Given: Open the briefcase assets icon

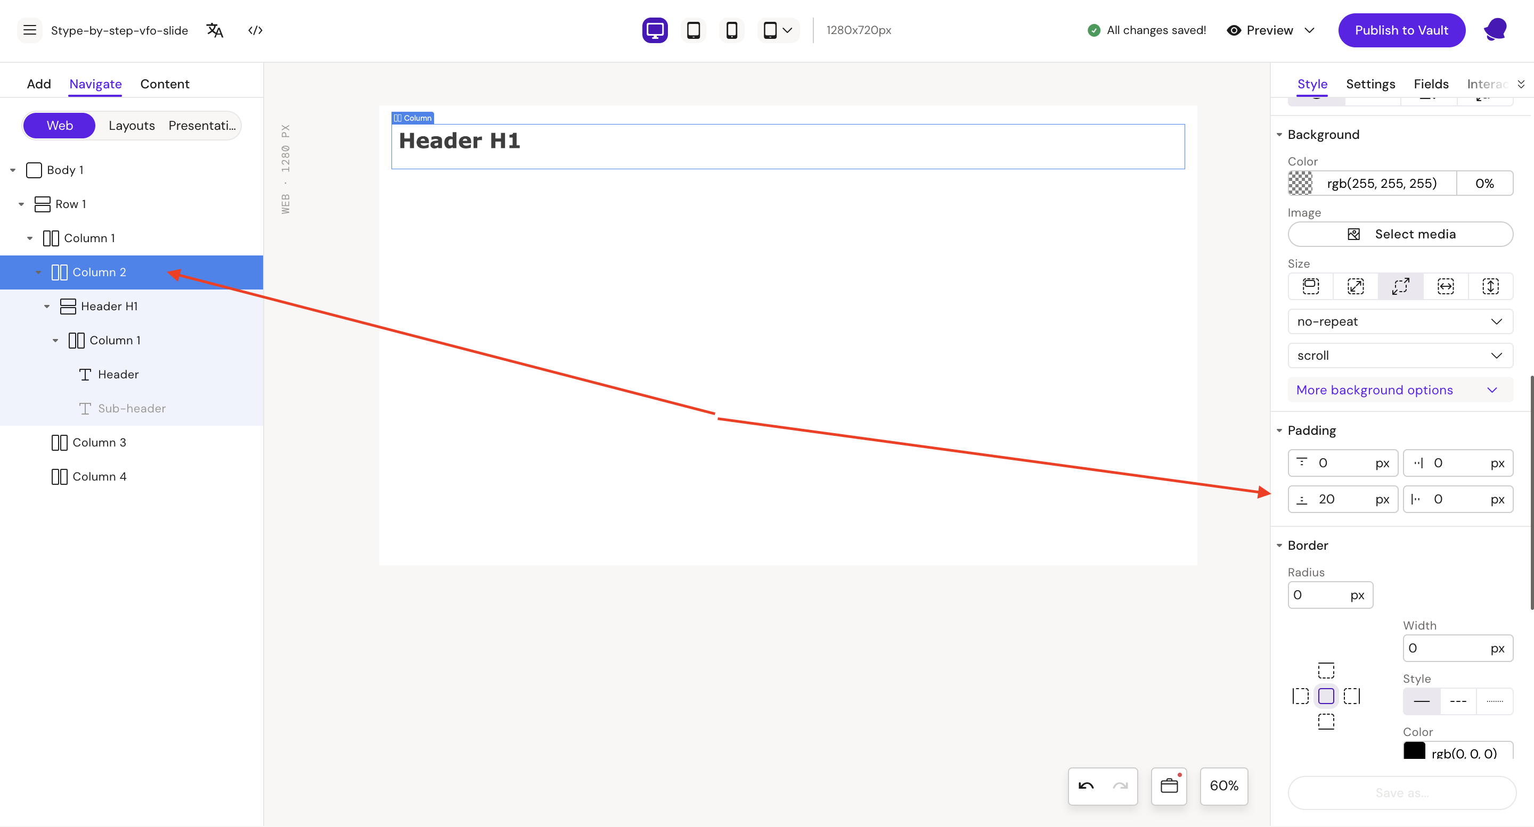Looking at the screenshot, I should point(1169,786).
